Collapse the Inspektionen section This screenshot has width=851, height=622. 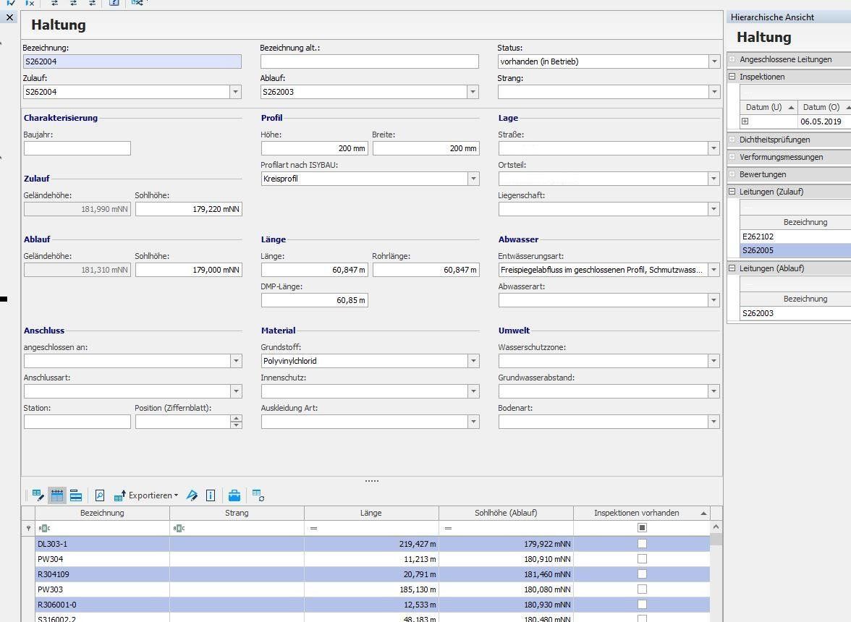(x=732, y=77)
